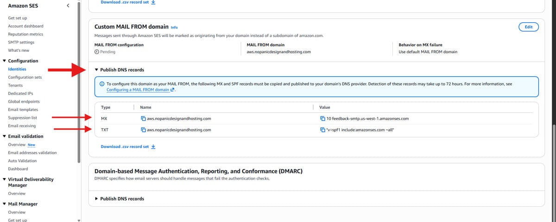556x222 pixels.
Task: Open Suppression list
Action: [x=22, y=118]
